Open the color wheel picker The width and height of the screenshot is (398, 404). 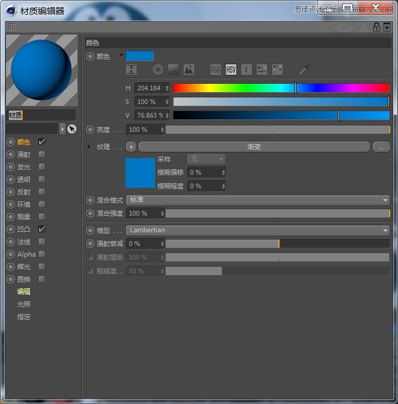tap(158, 70)
